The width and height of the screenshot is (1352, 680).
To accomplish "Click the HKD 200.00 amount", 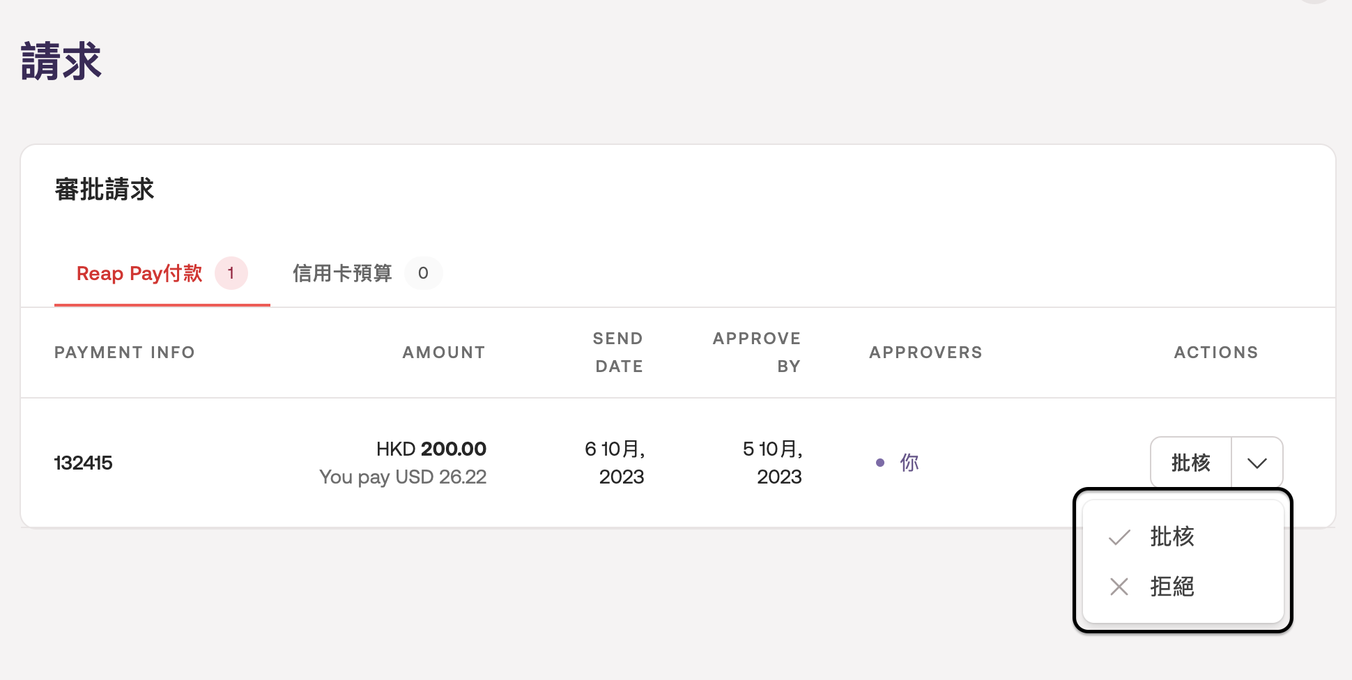I will (431, 449).
